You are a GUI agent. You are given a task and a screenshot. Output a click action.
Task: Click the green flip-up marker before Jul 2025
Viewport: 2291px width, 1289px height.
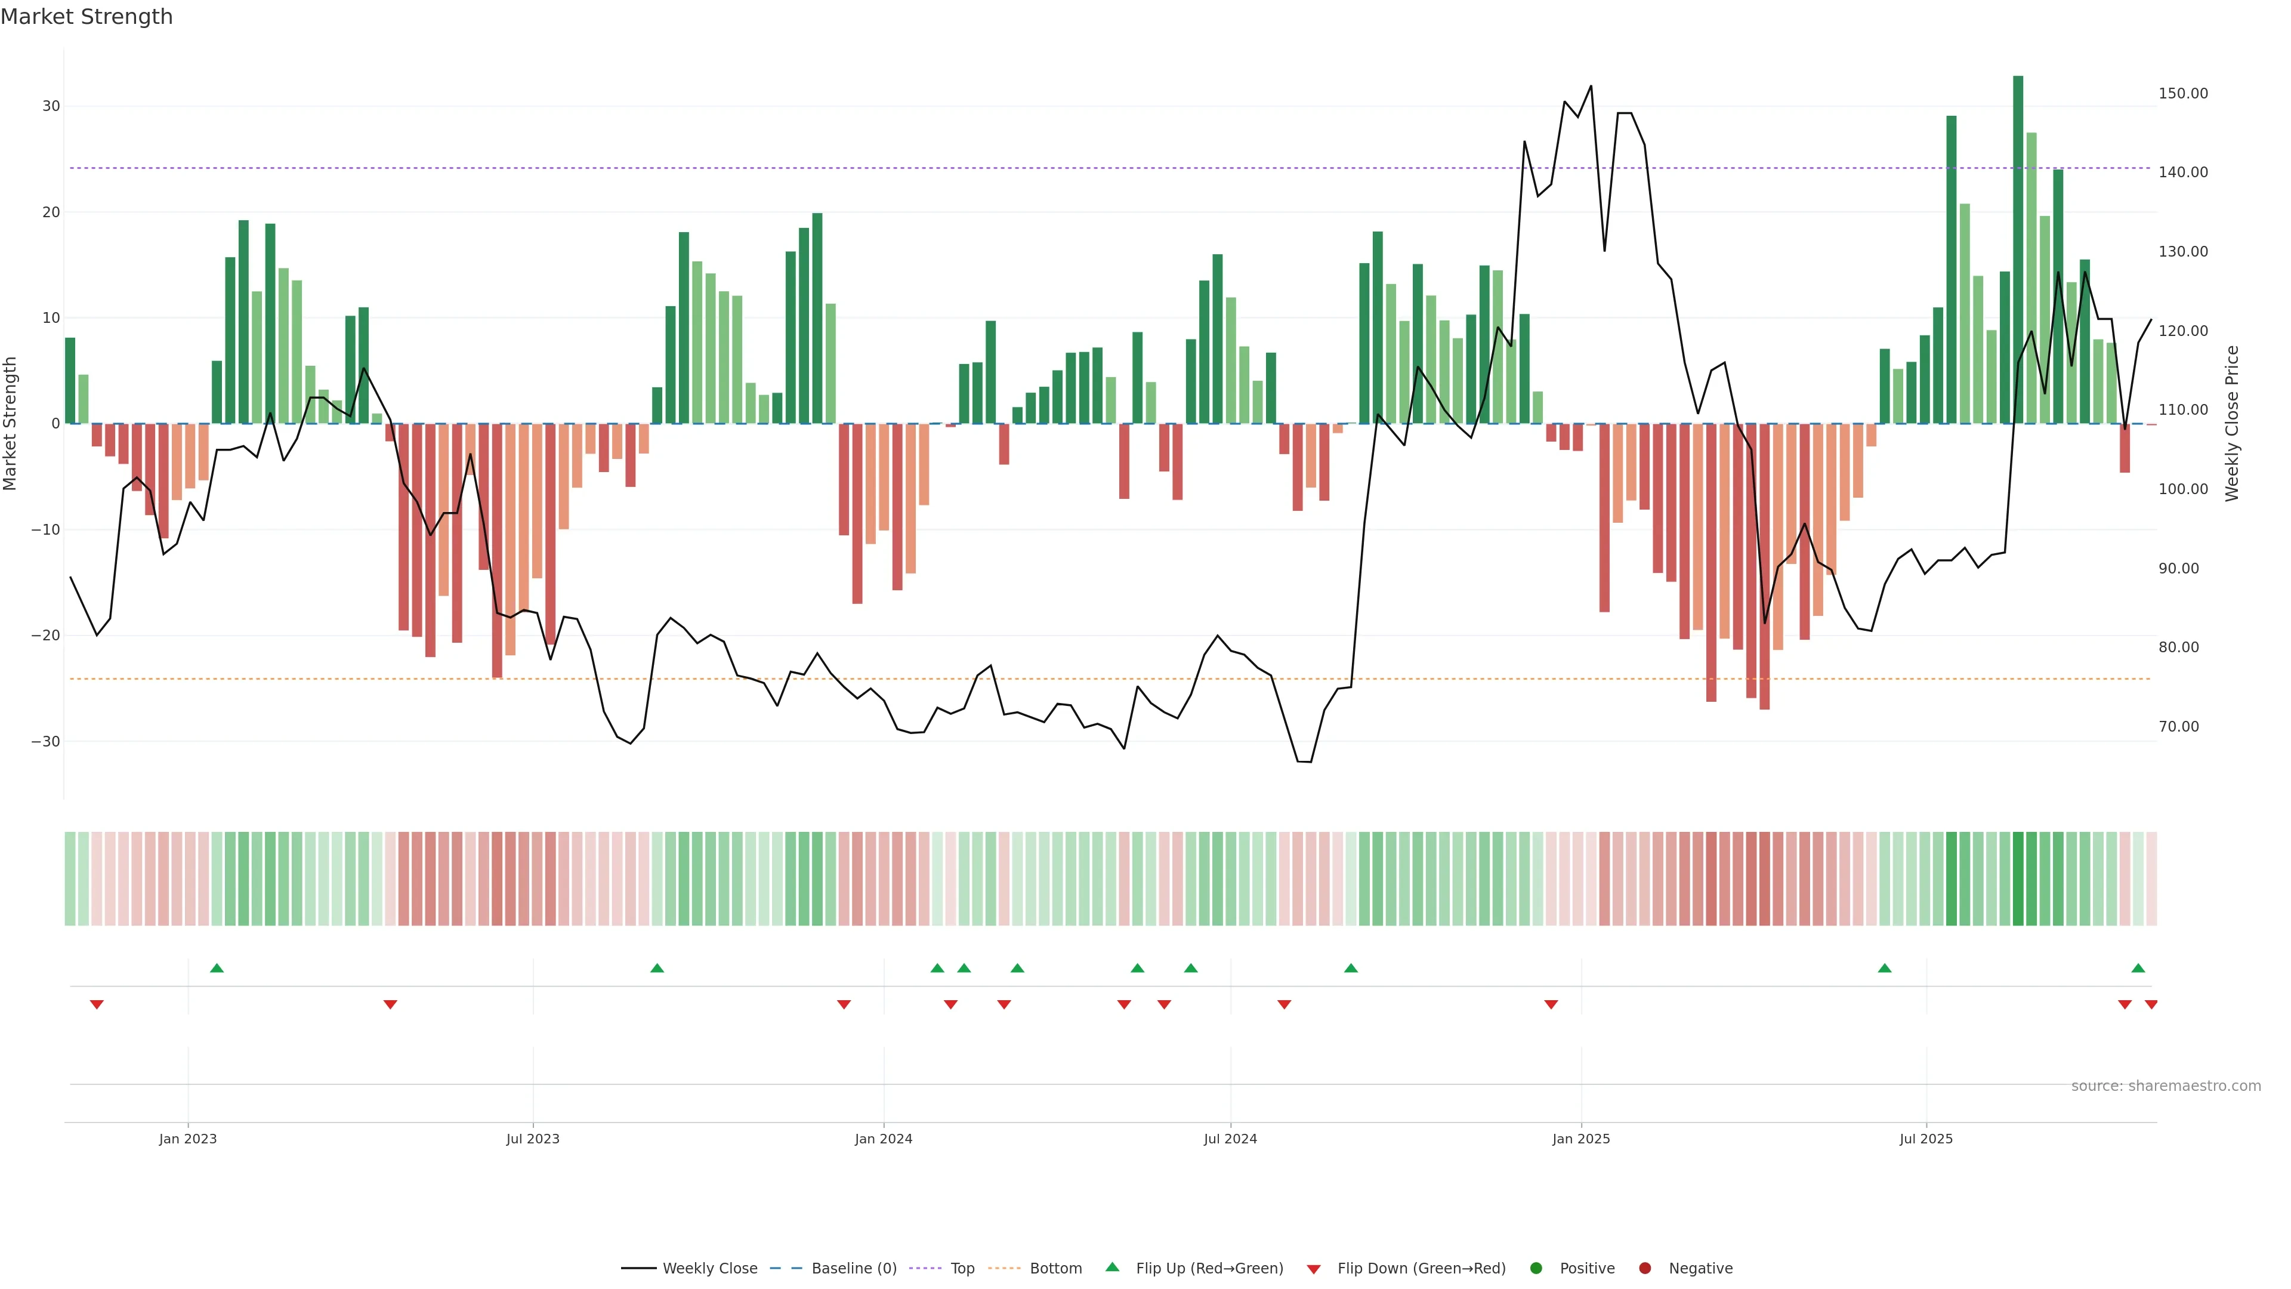[x=1885, y=968]
